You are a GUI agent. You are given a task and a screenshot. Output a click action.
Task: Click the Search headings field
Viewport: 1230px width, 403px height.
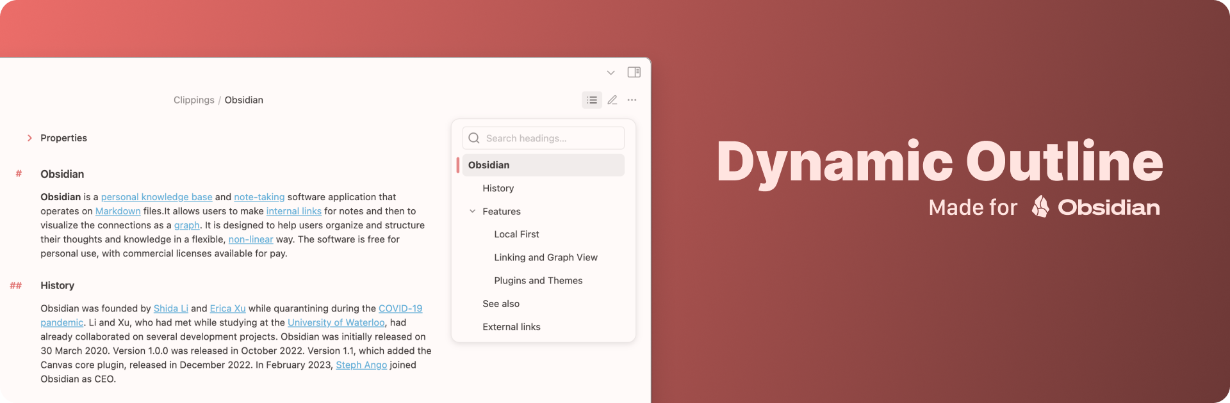(543, 138)
